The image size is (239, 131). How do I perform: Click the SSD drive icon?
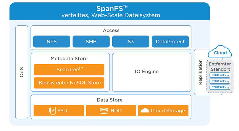tap(53, 111)
